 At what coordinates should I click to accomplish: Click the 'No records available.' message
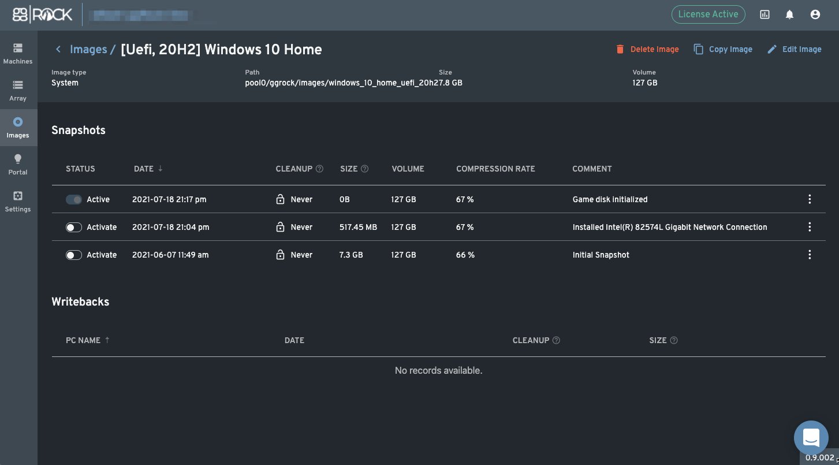tap(438, 370)
